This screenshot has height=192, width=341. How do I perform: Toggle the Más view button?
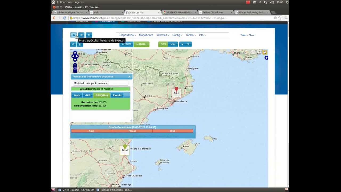point(173,44)
